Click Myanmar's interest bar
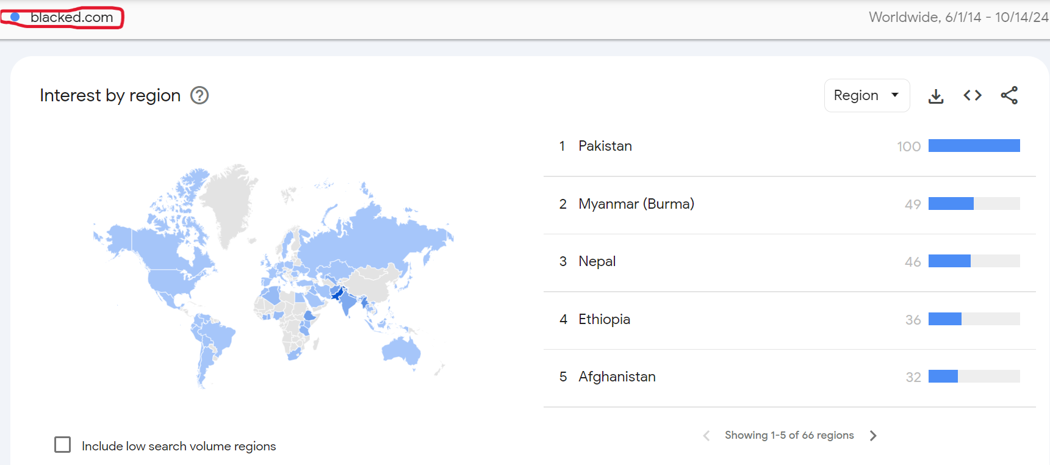Viewport: 1050px width, 465px height. [x=974, y=204]
